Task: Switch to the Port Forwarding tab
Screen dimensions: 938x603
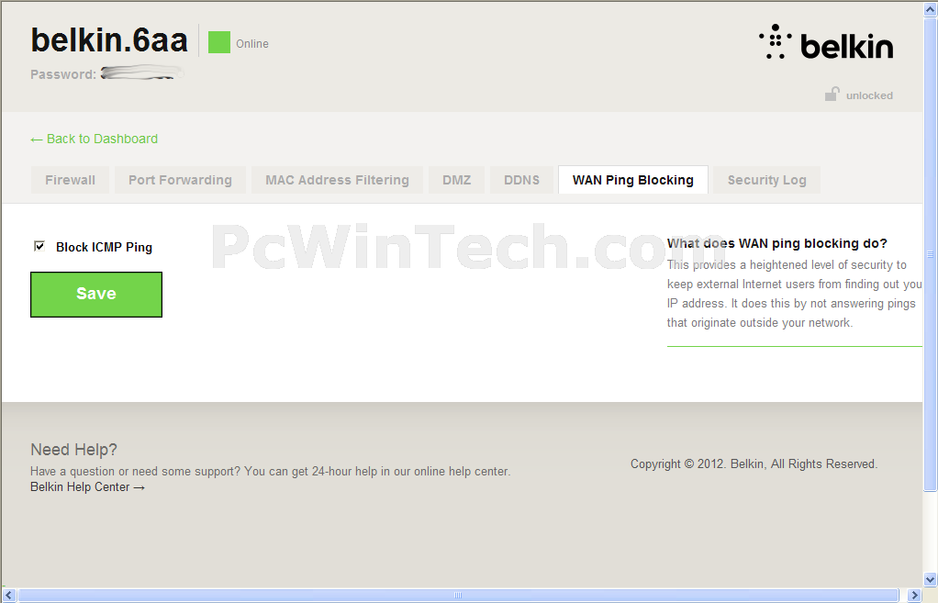Action: pyautogui.click(x=180, y=180)
